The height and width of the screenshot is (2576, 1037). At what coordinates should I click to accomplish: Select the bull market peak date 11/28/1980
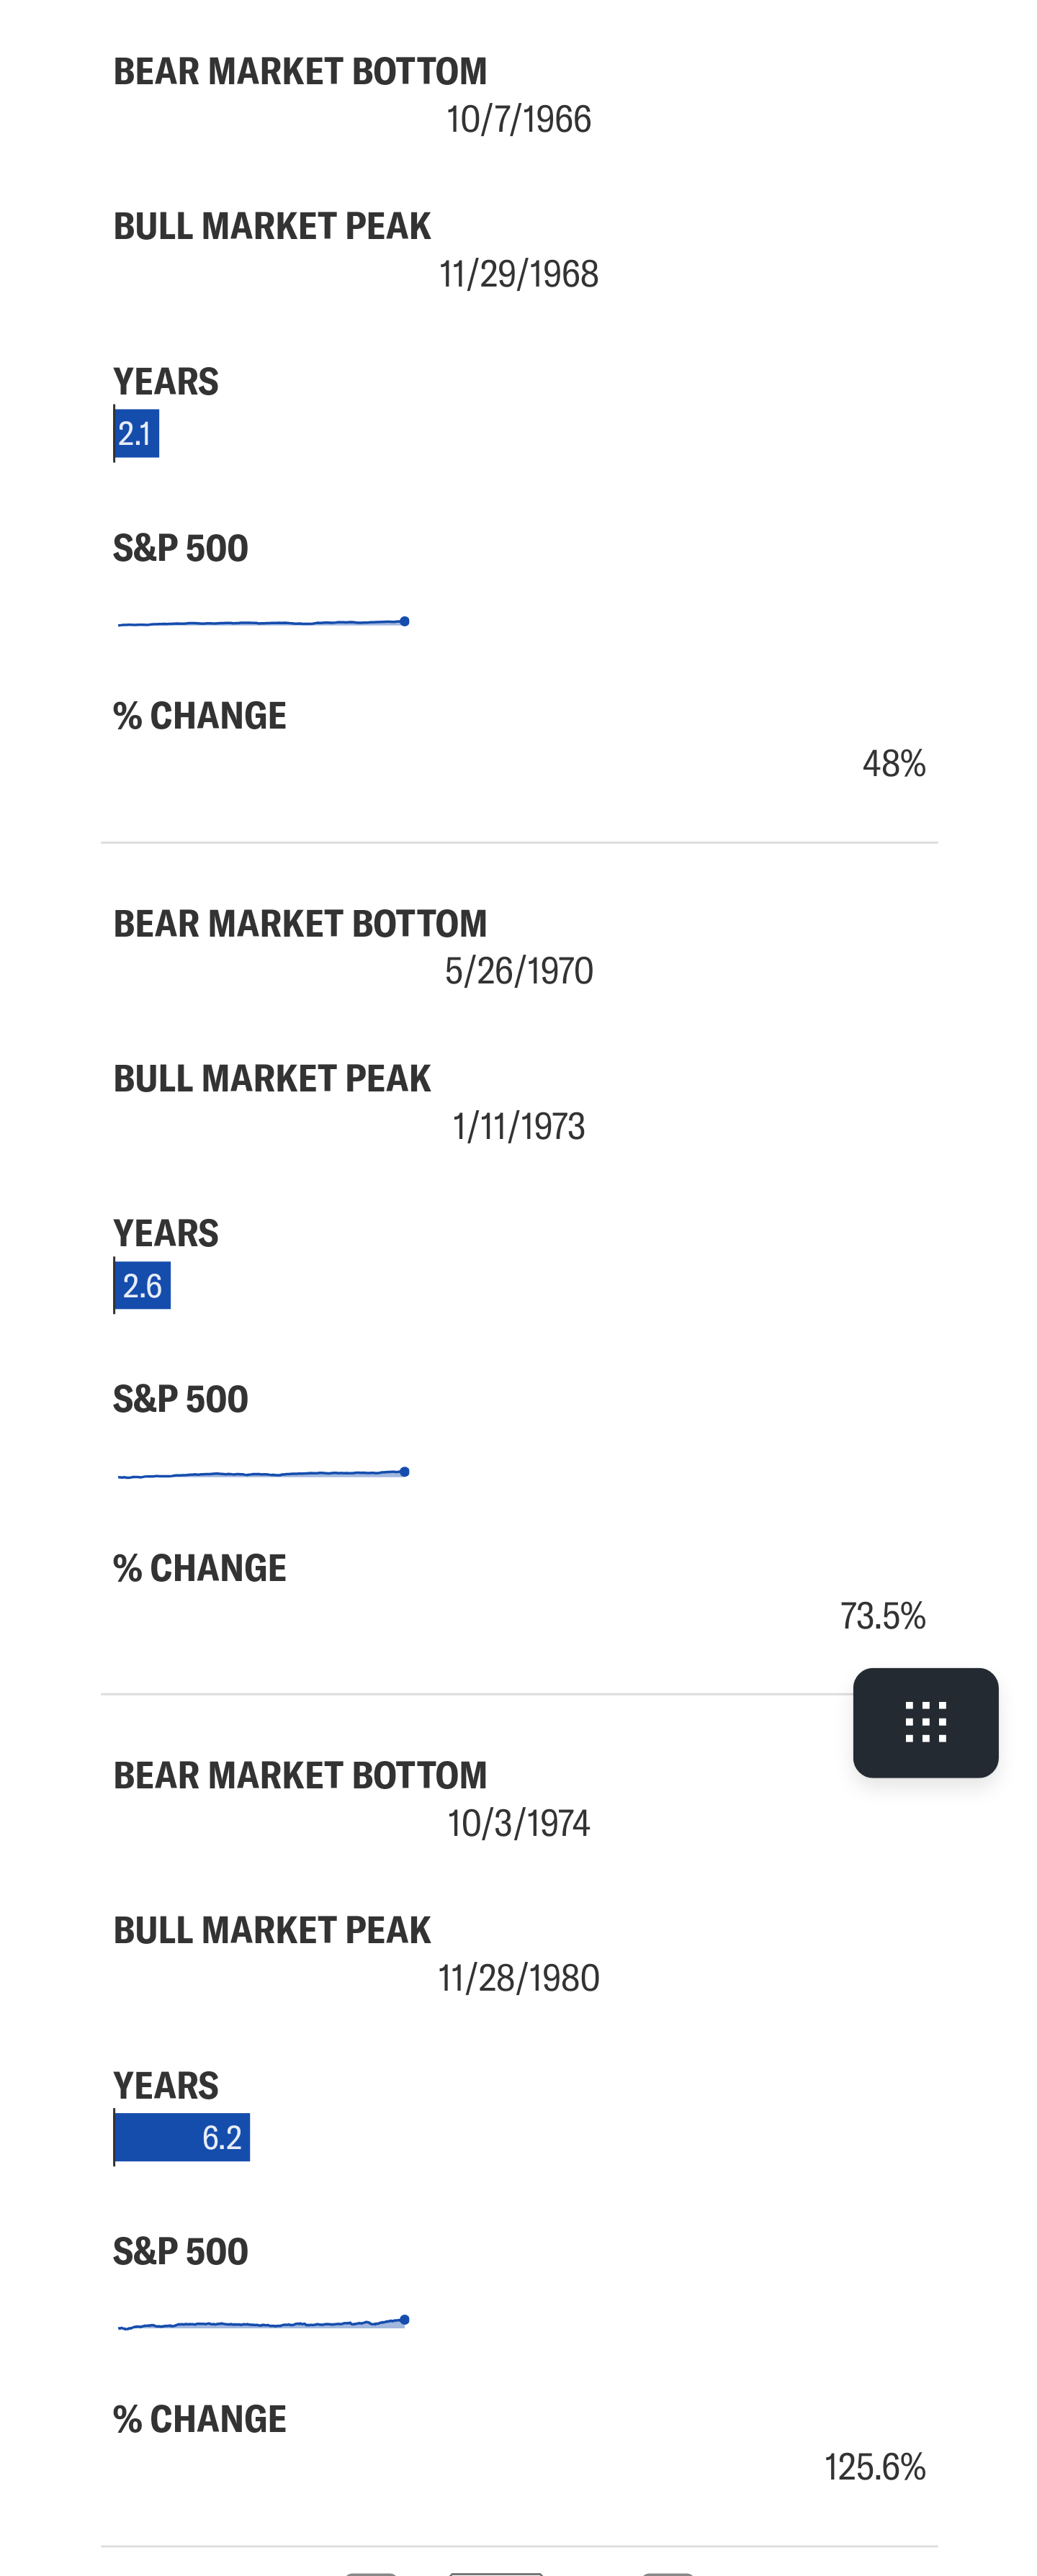click(519, 1978)
